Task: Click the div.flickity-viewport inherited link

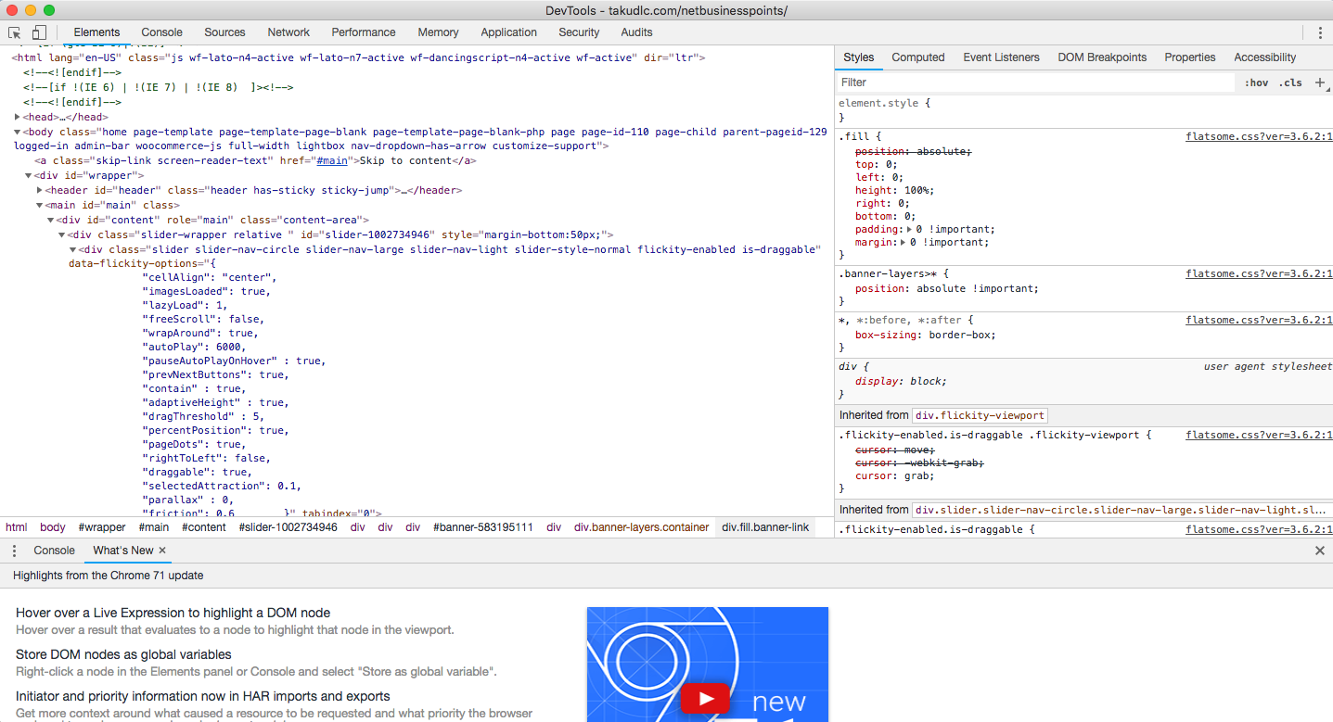Action: [x=980, y=415]
